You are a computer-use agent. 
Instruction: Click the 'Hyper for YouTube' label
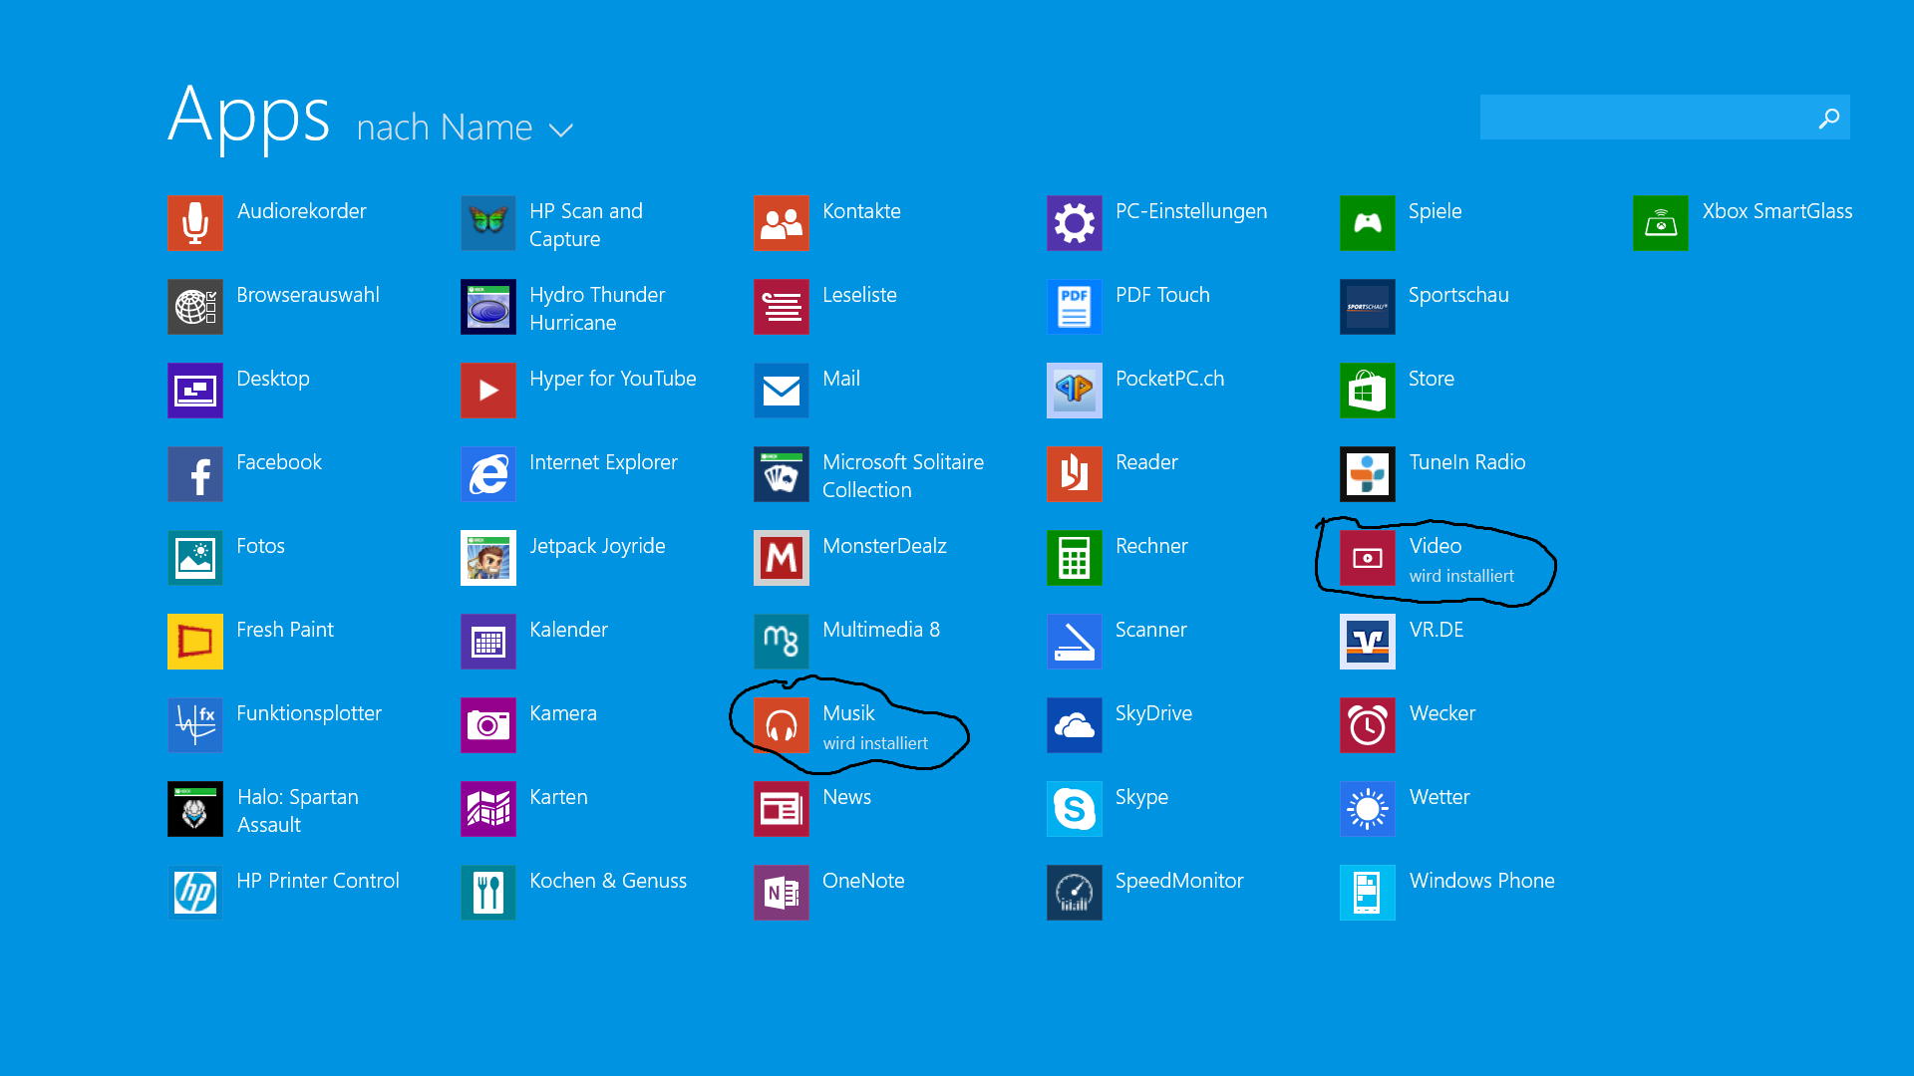click(612, 380)
